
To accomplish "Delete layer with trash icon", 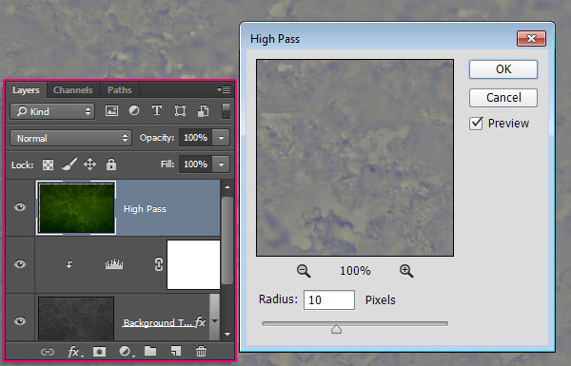I will 201,352.
